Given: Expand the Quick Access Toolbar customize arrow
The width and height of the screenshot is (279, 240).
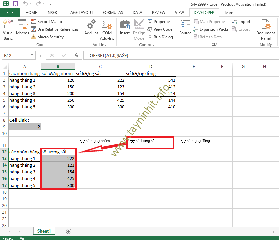Looking at the screenshot, I should click(x=50, y=4).
